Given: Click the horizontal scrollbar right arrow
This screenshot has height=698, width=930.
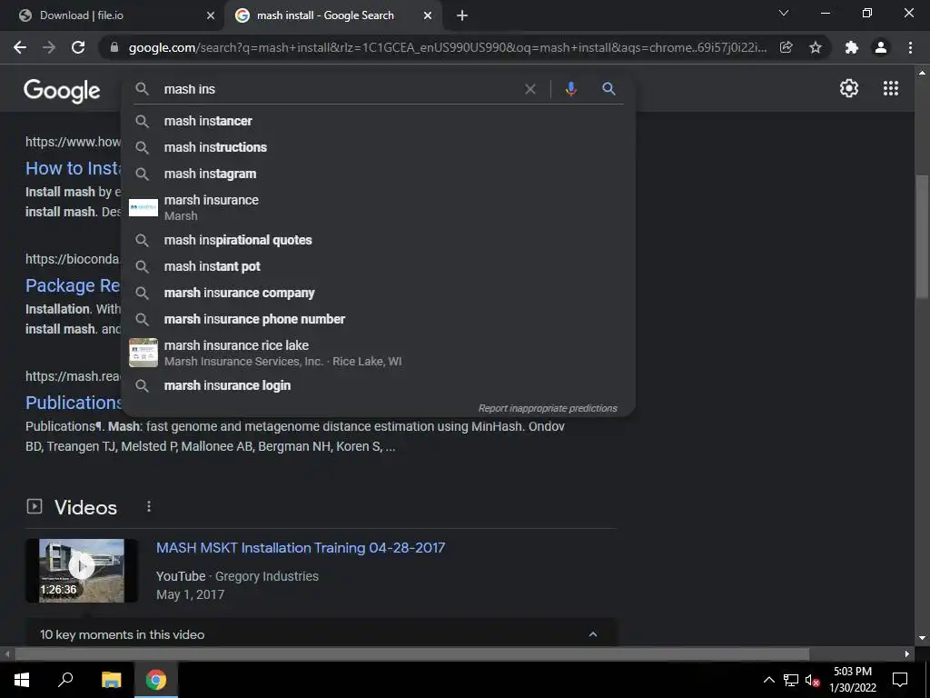Looking at the screenshot, I should [907, 654].
